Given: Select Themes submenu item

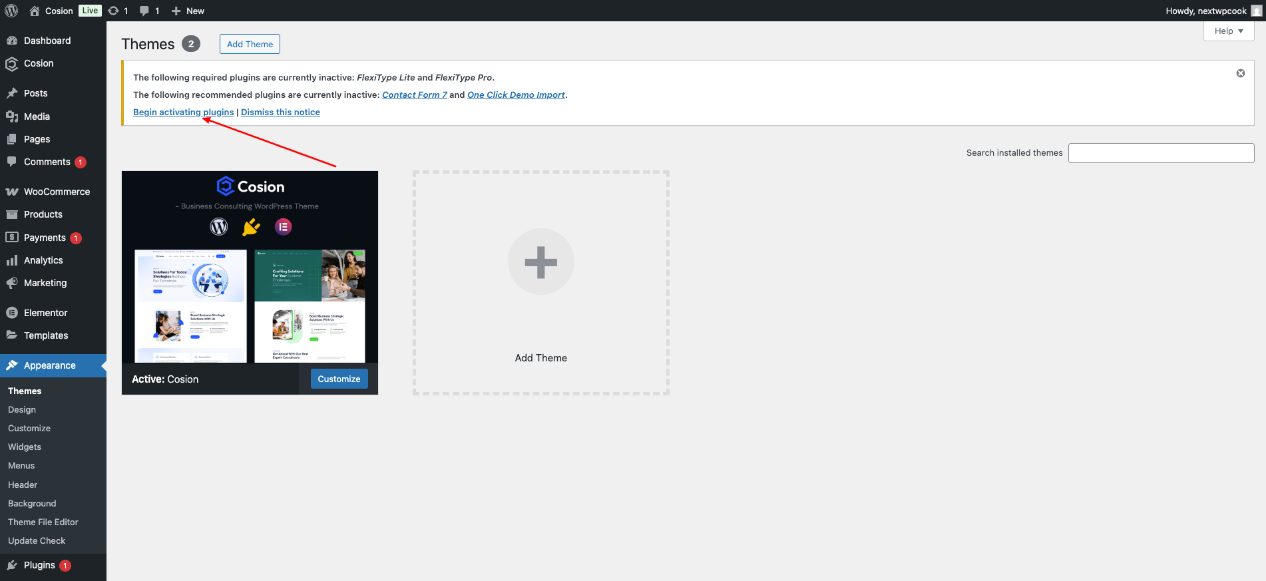Looking at the screenshot, I should click(25, 391).
